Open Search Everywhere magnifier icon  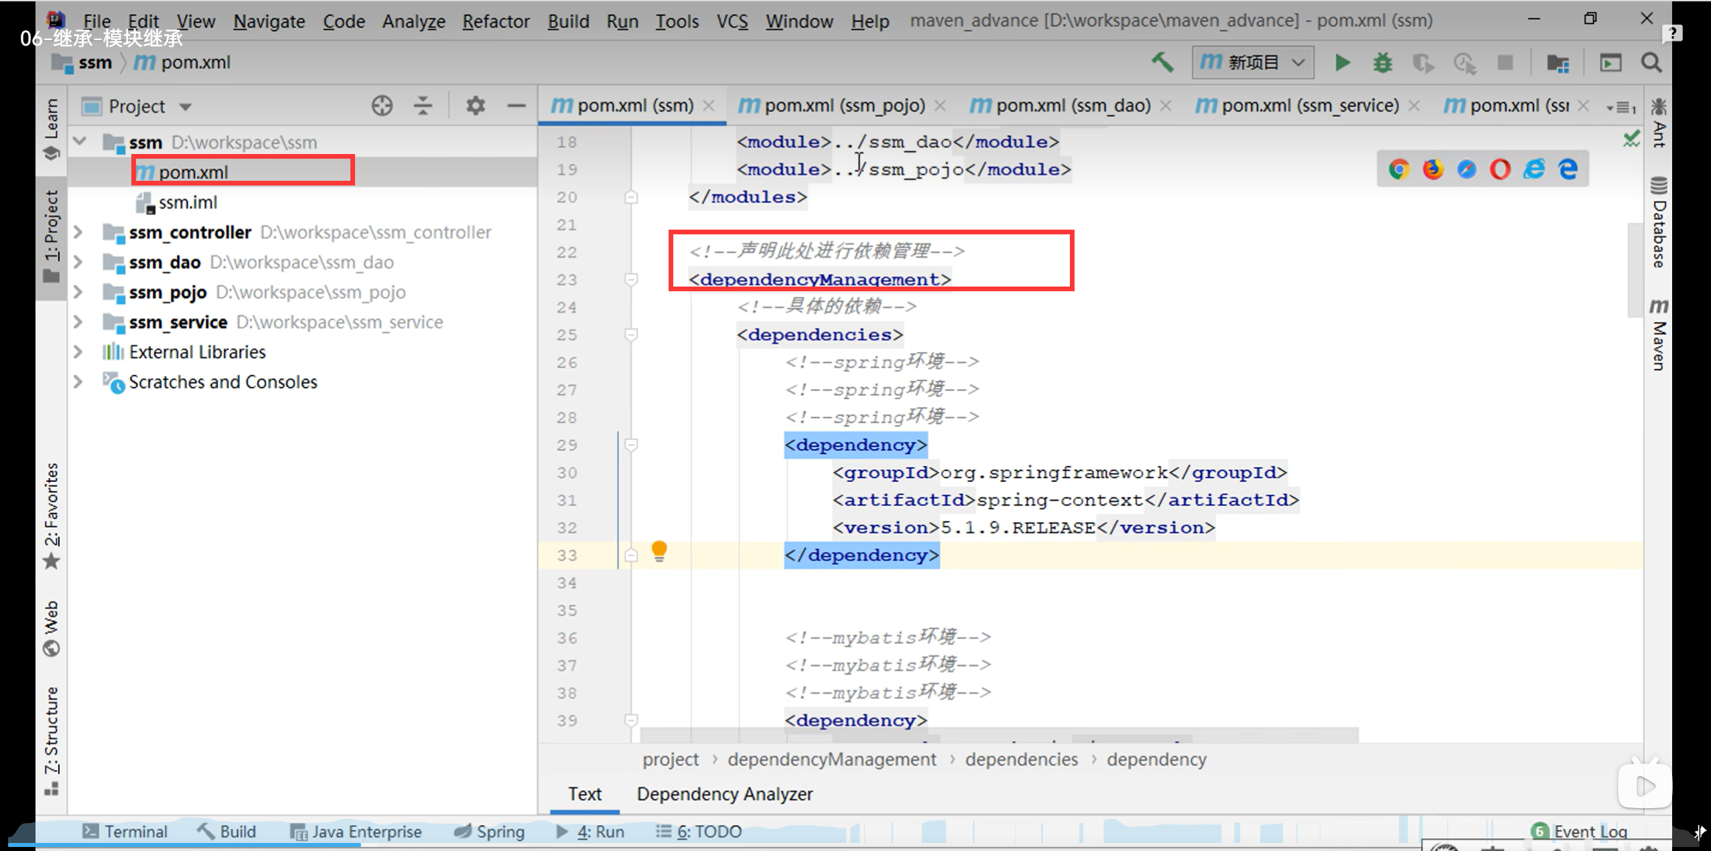[1651, 63]
